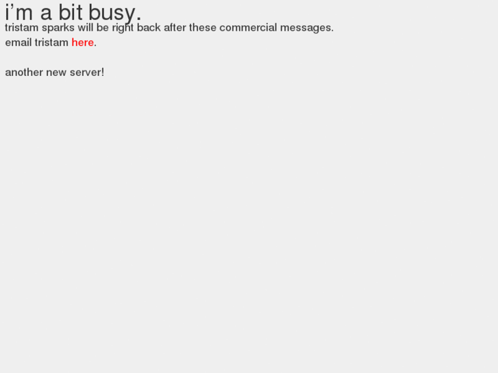The height and width of the screenshot is (373, 498).
Task: Click the word "after" in the first line
Action: click(175, 27)
